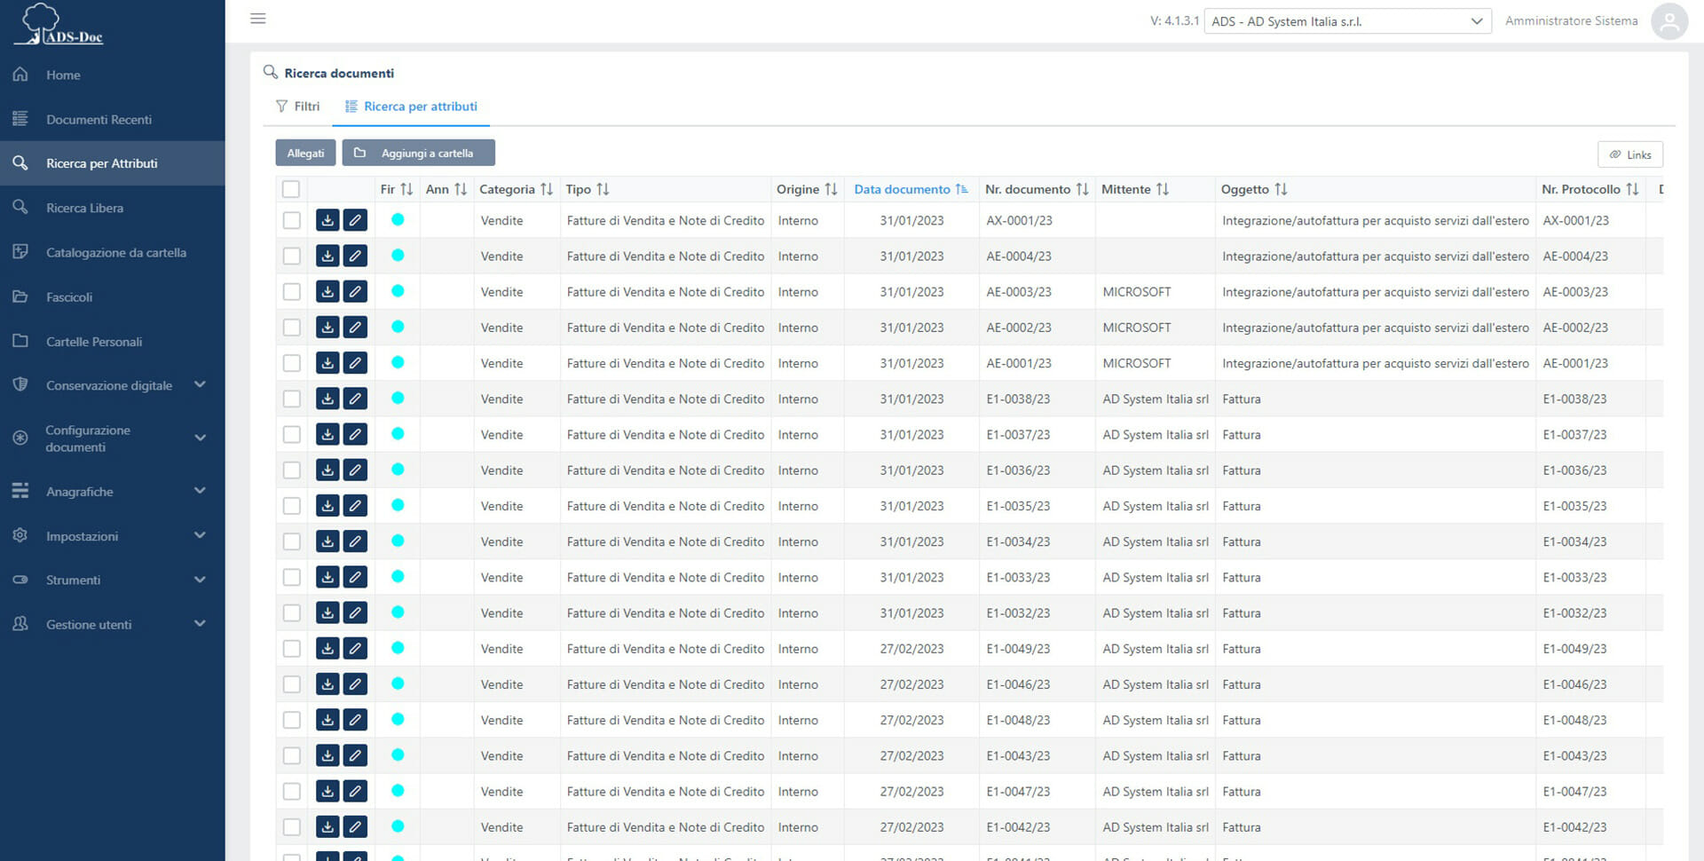1704x861 pixels.
Task: Expand the Gestione utenti menu
Action: point(112,624)
